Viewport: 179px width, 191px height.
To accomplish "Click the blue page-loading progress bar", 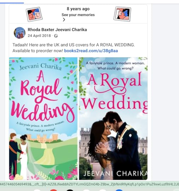I will 12,3.
